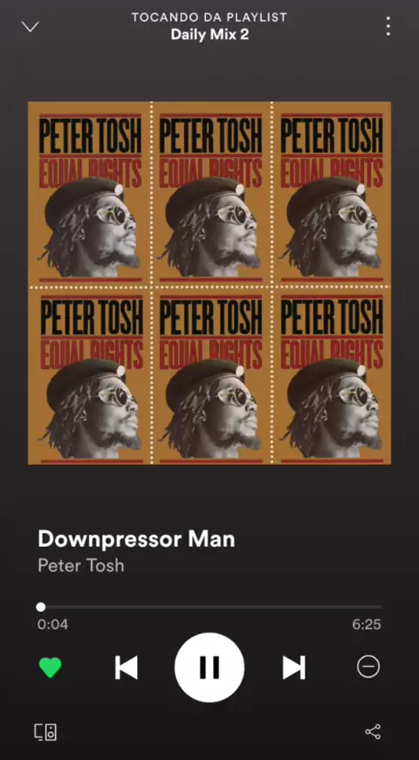
Task: Click the Downpressor Man song title
Action: click(x=136, y=539)
